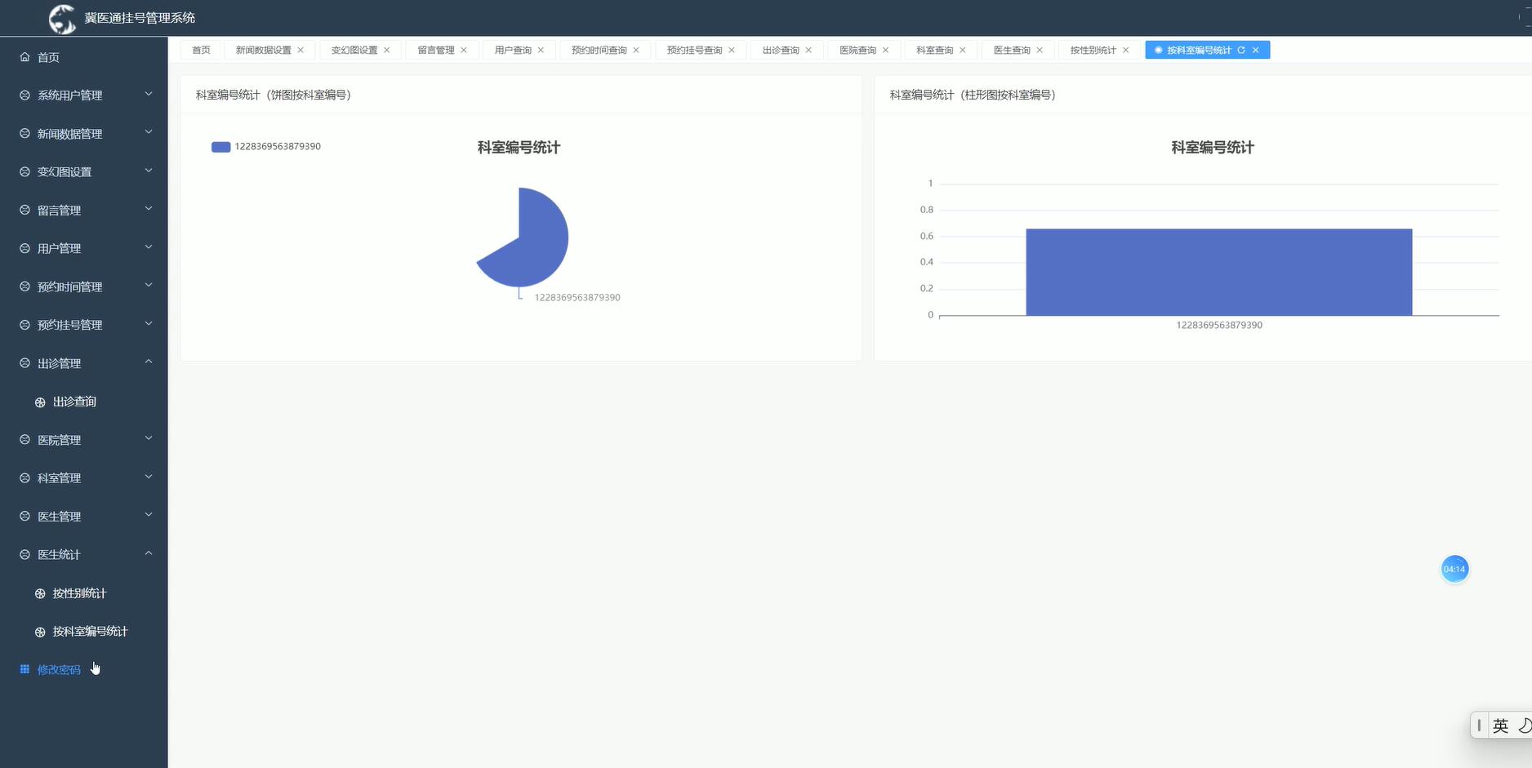This screenshot has height=768, width=1532.
Task: Select the 首页 home icon in sidebar
Action: [23, 57]
